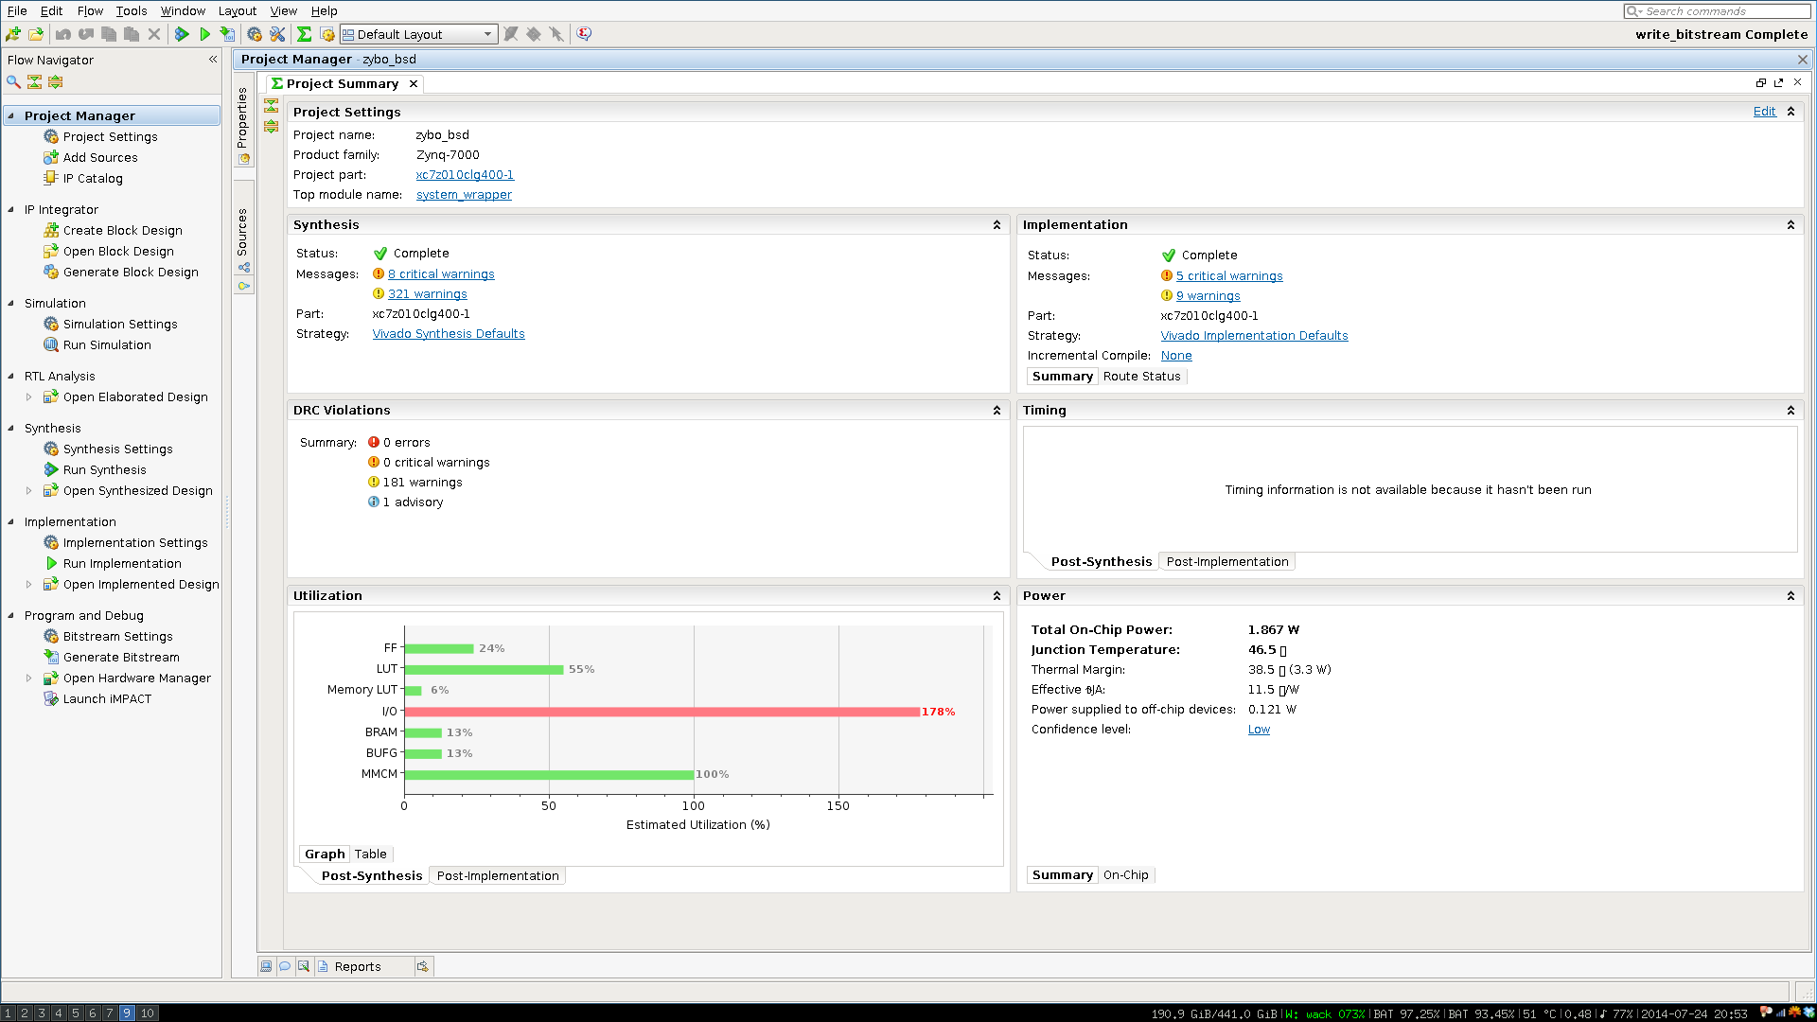Open Vivado Implementation Defaults strategy link
1817x1022 pixels.
point(1254,336)
